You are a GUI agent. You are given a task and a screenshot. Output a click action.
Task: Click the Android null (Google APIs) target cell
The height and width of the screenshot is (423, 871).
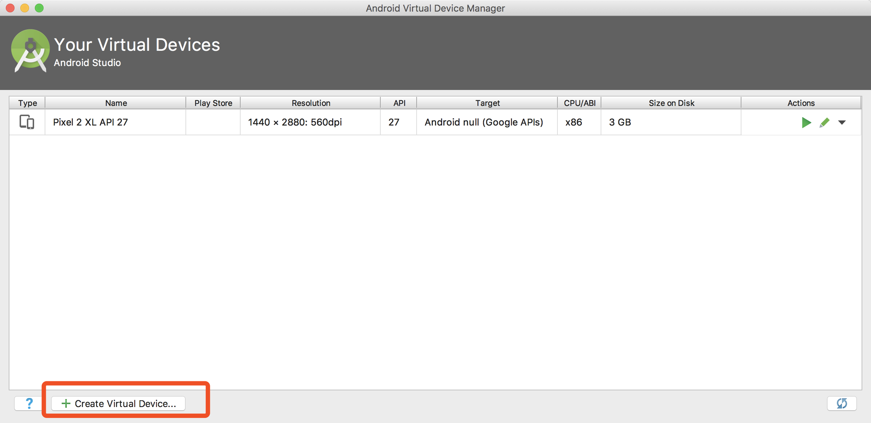click(484, 122)
